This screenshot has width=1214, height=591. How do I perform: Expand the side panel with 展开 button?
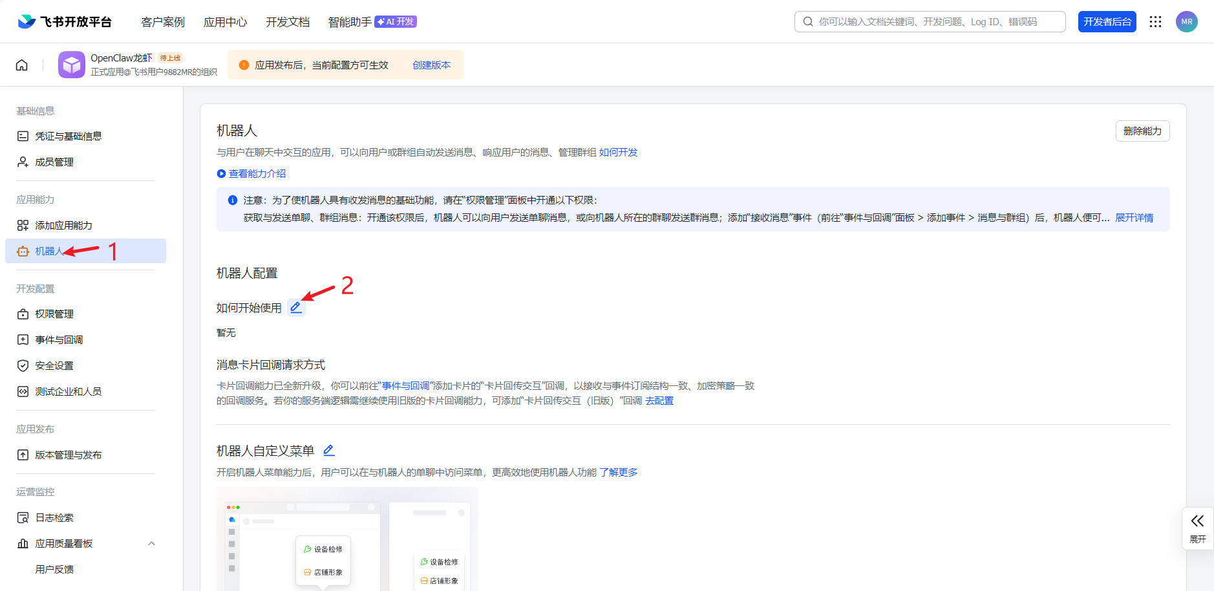click(x=1197, y=528)
